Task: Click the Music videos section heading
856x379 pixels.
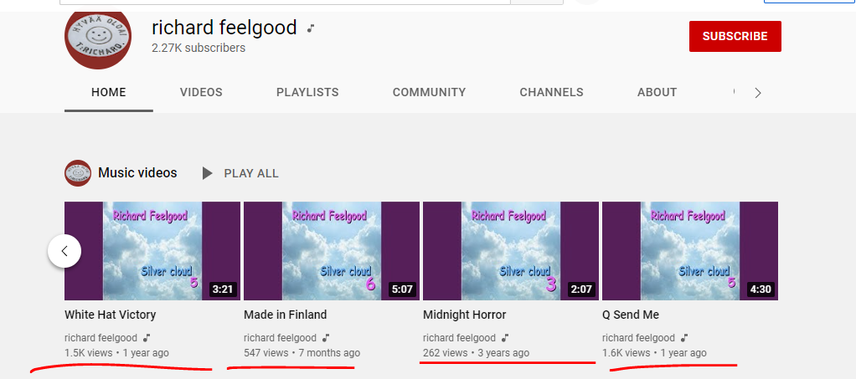Action: tap(137, 173)
